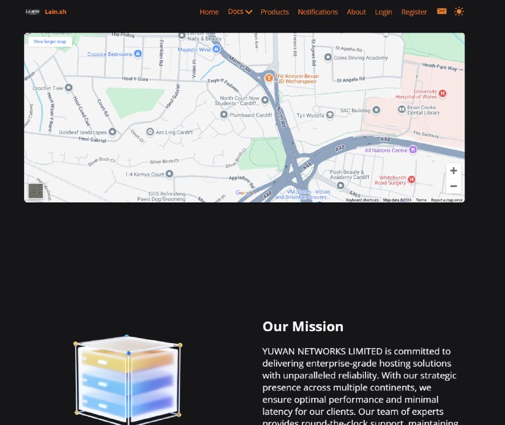
Task: Open the About page
Action: 356,12
